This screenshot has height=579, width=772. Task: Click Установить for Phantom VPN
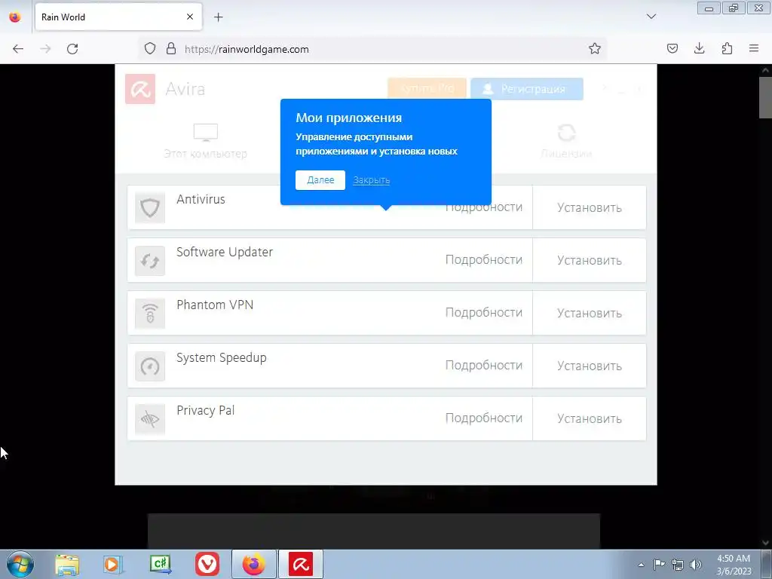click(590, 313)
